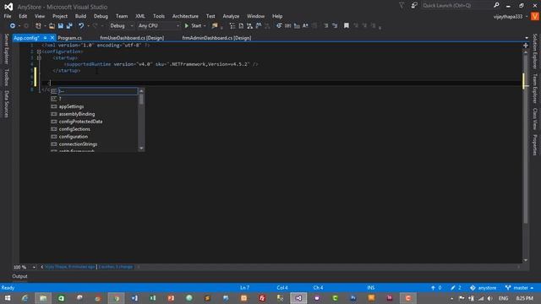Screen dimensions: 541x304
Task: Click the notifications filter flag icon
Action: point(402,5)
